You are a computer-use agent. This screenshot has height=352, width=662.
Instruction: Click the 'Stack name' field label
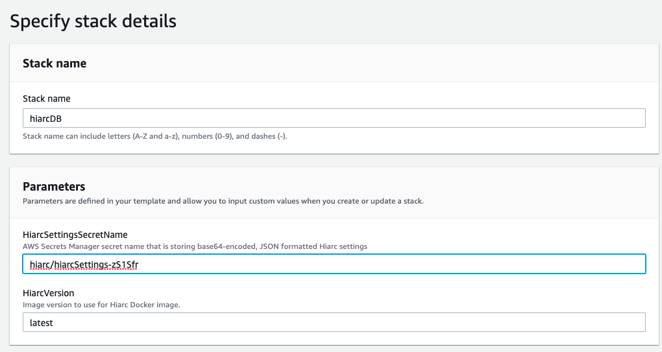[x=47, y=99]
